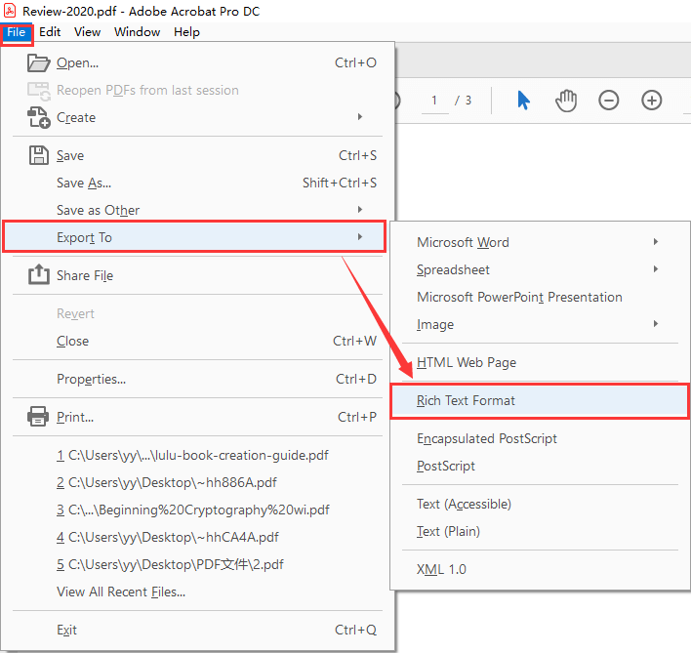Image resolution: width=691 pixels, height=653 pixels.
Task: Select HTML Web Page export option
Action: click(467, 363)
